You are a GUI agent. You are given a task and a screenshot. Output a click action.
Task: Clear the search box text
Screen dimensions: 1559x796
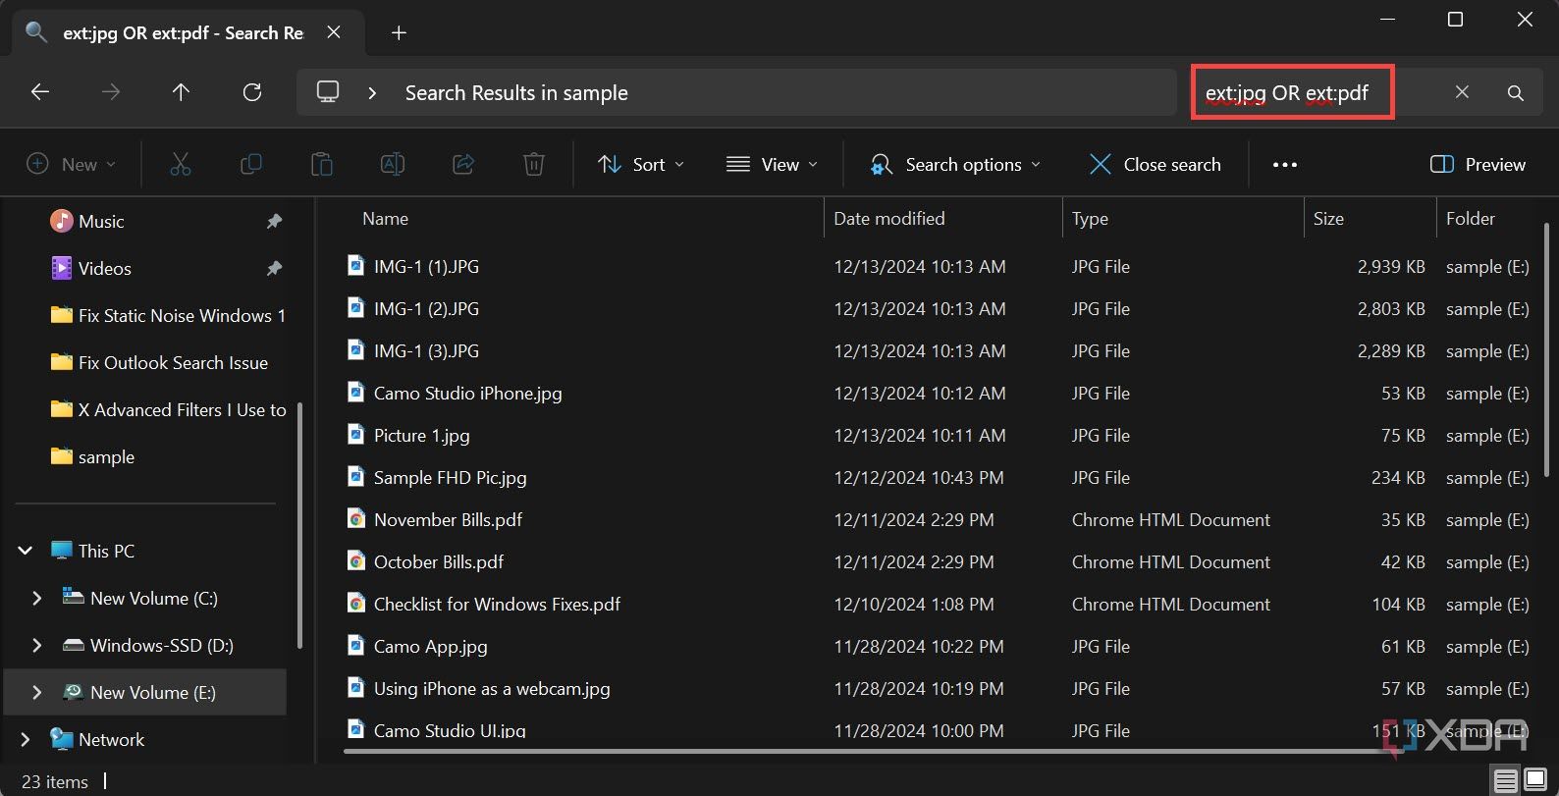(1462, 92)
